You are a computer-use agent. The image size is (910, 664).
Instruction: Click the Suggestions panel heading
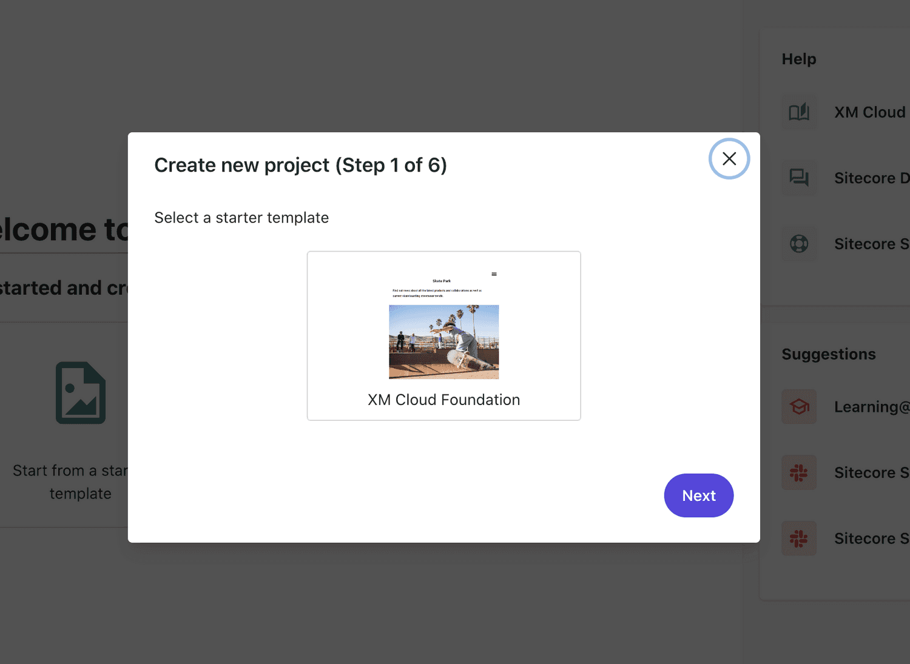pyautogui.click(x=829, y=354)
